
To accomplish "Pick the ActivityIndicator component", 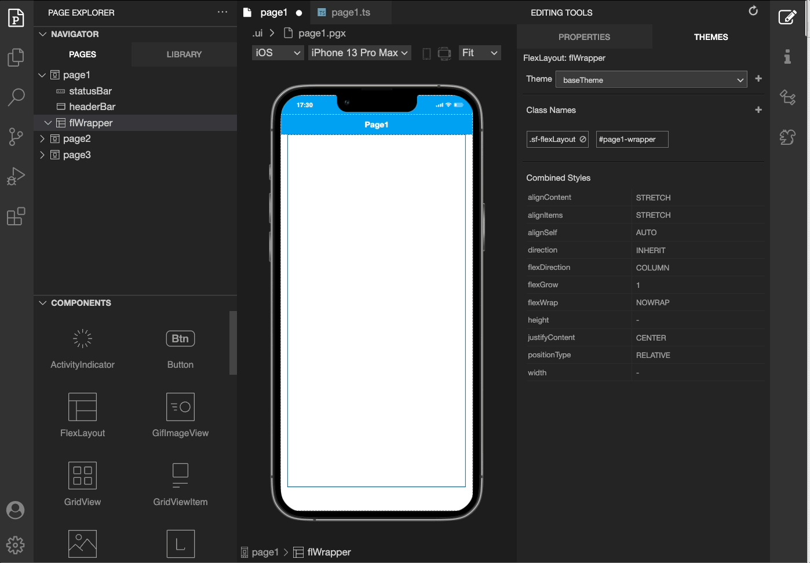I will coord(82,349).
